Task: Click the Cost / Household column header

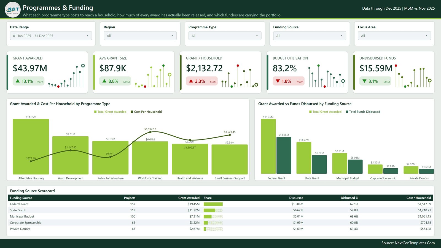Action: click(419, 198)
